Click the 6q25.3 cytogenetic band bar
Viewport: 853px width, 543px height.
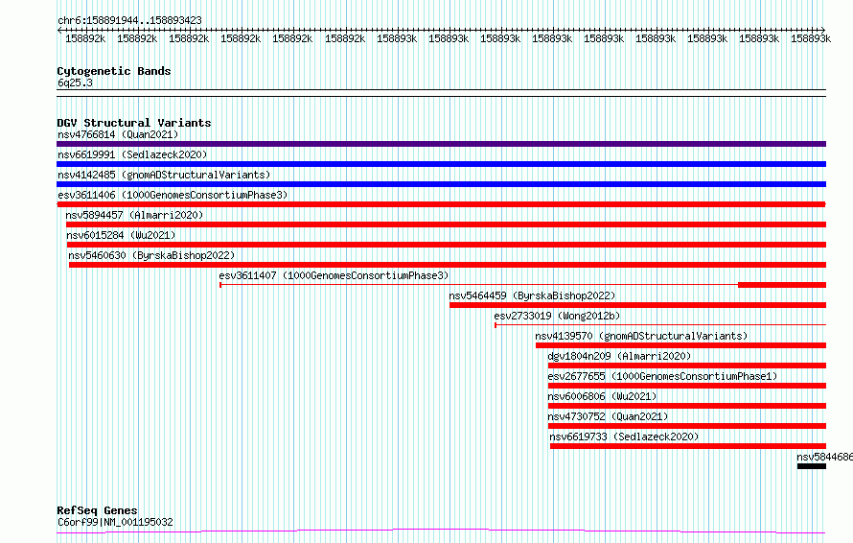pyautogui.click(x=441, y=93)
